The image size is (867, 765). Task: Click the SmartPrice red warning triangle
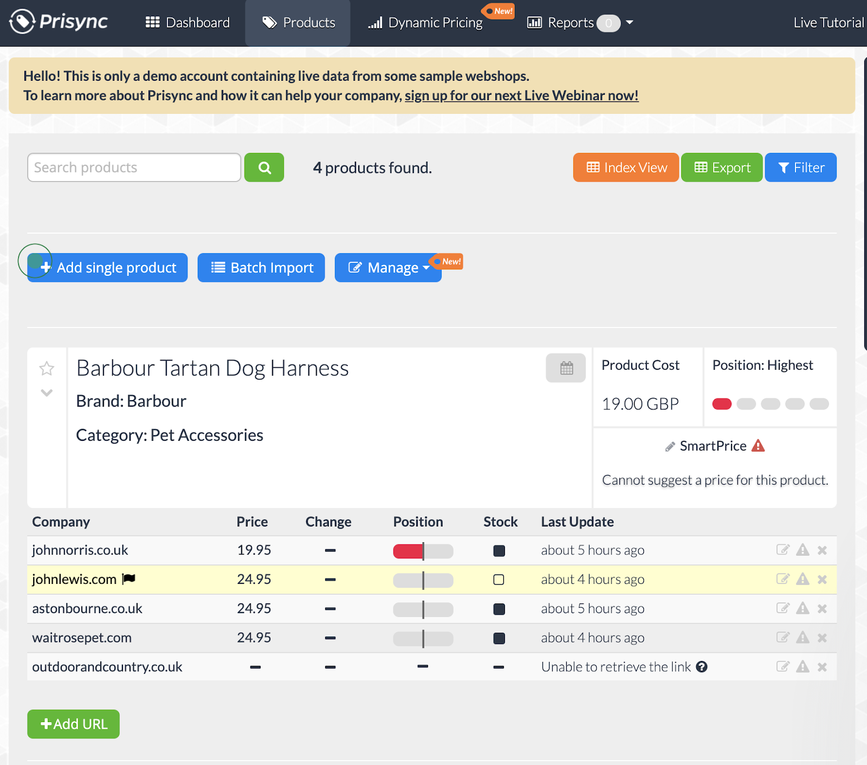758,446
